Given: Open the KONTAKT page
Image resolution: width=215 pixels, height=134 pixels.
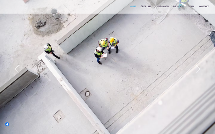Looking at the screenshot, I should pos(204,6).
